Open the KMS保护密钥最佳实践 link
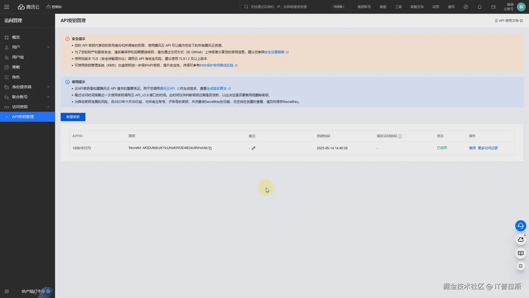Screen dimensions: 529x298 [x=217, y=65]
